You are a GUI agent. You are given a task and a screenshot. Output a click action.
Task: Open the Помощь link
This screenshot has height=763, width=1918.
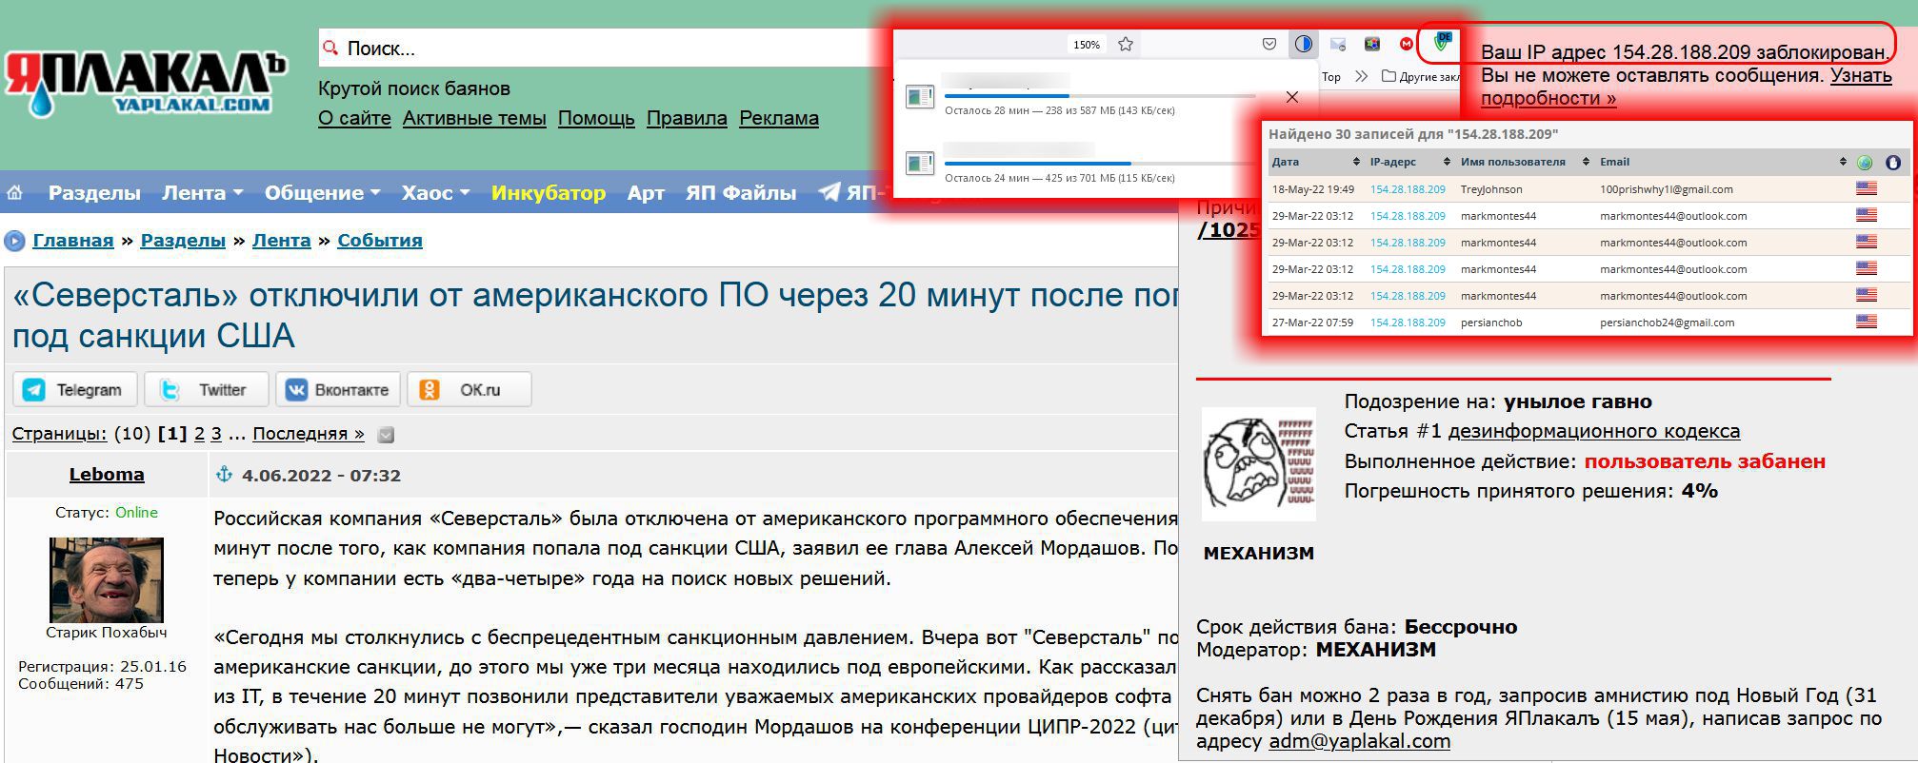click(596, 119)
